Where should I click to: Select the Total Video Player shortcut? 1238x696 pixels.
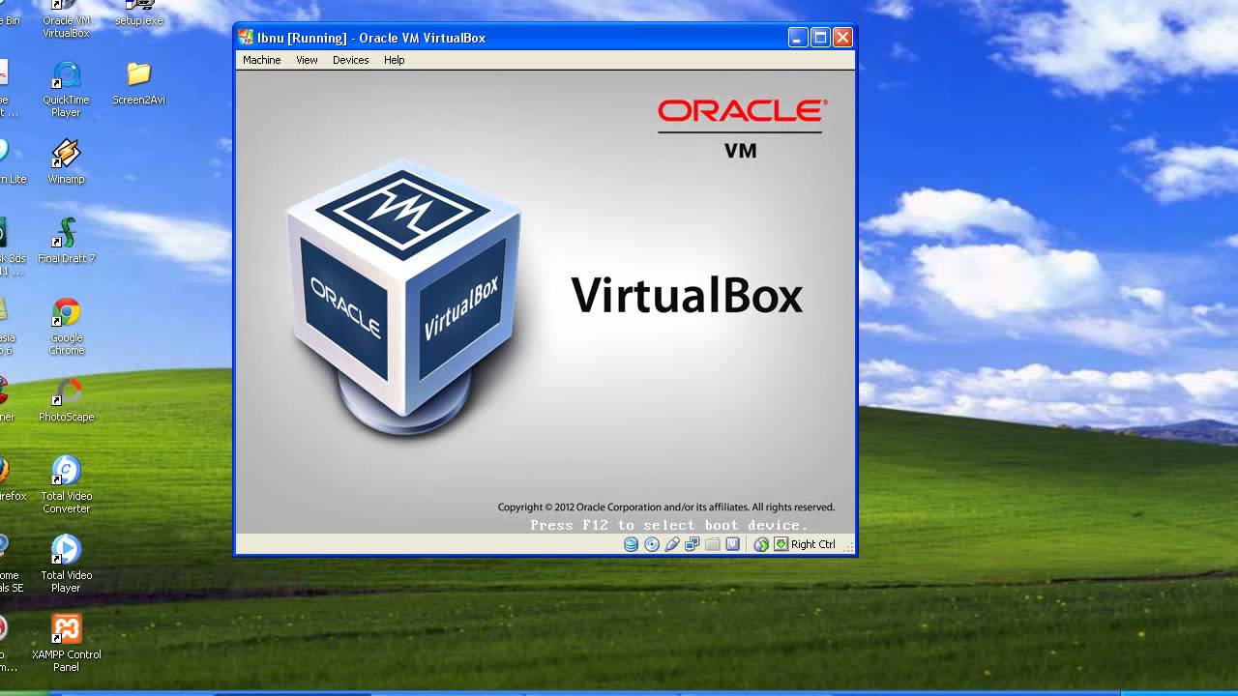pyautogui.click(x=66, y=565)
